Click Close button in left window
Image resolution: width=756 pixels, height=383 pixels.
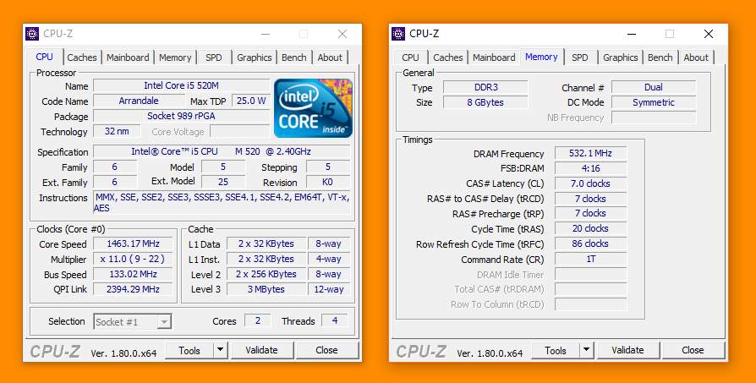point(327,350)
